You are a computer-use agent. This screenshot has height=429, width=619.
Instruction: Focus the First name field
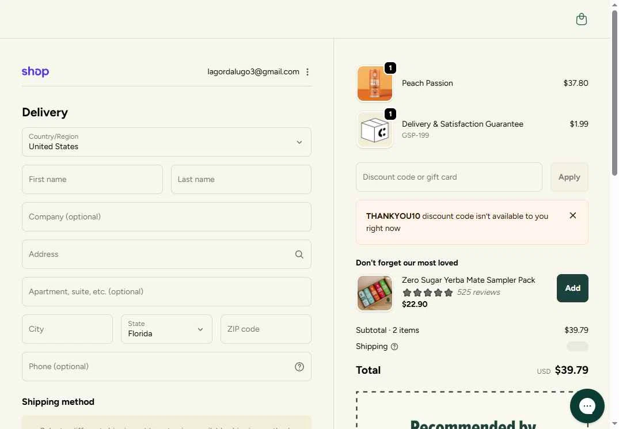coord(92,179)
